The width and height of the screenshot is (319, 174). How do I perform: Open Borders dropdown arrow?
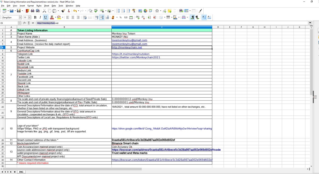(x=165, y=17)
